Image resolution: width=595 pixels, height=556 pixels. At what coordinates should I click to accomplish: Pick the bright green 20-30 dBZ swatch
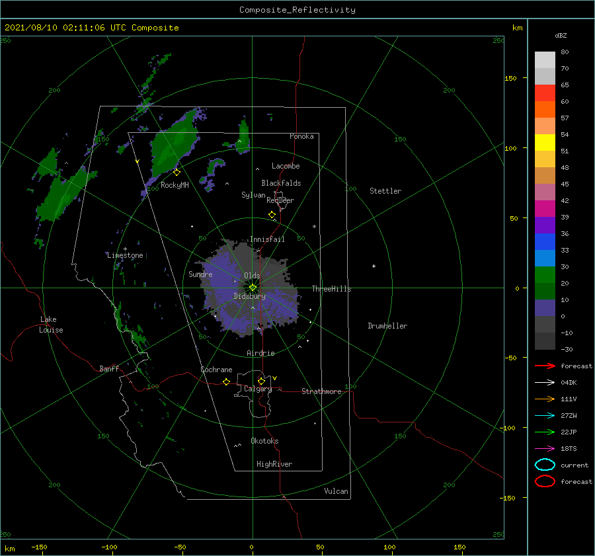click(545, 275)
